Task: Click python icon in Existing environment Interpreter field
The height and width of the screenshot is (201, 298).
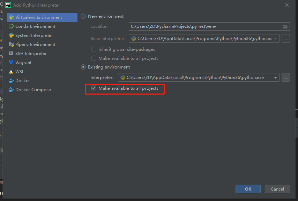Action: [123, 78]
